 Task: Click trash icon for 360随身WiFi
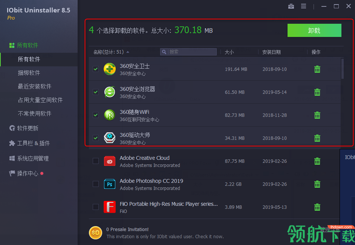click(317, 115)
